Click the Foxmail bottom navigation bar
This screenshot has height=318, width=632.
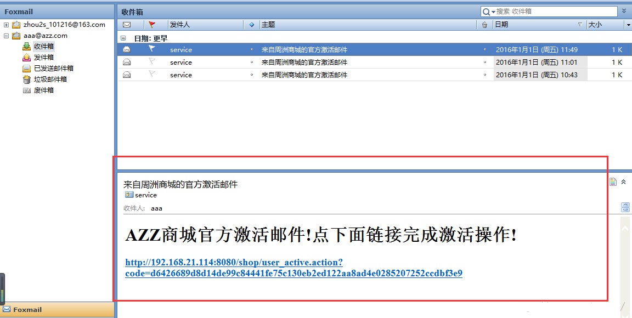[x=57, y=310]
